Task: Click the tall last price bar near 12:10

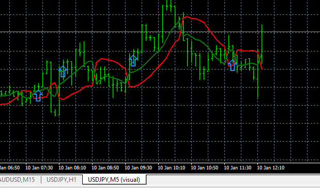Action: tap(262, 44)
